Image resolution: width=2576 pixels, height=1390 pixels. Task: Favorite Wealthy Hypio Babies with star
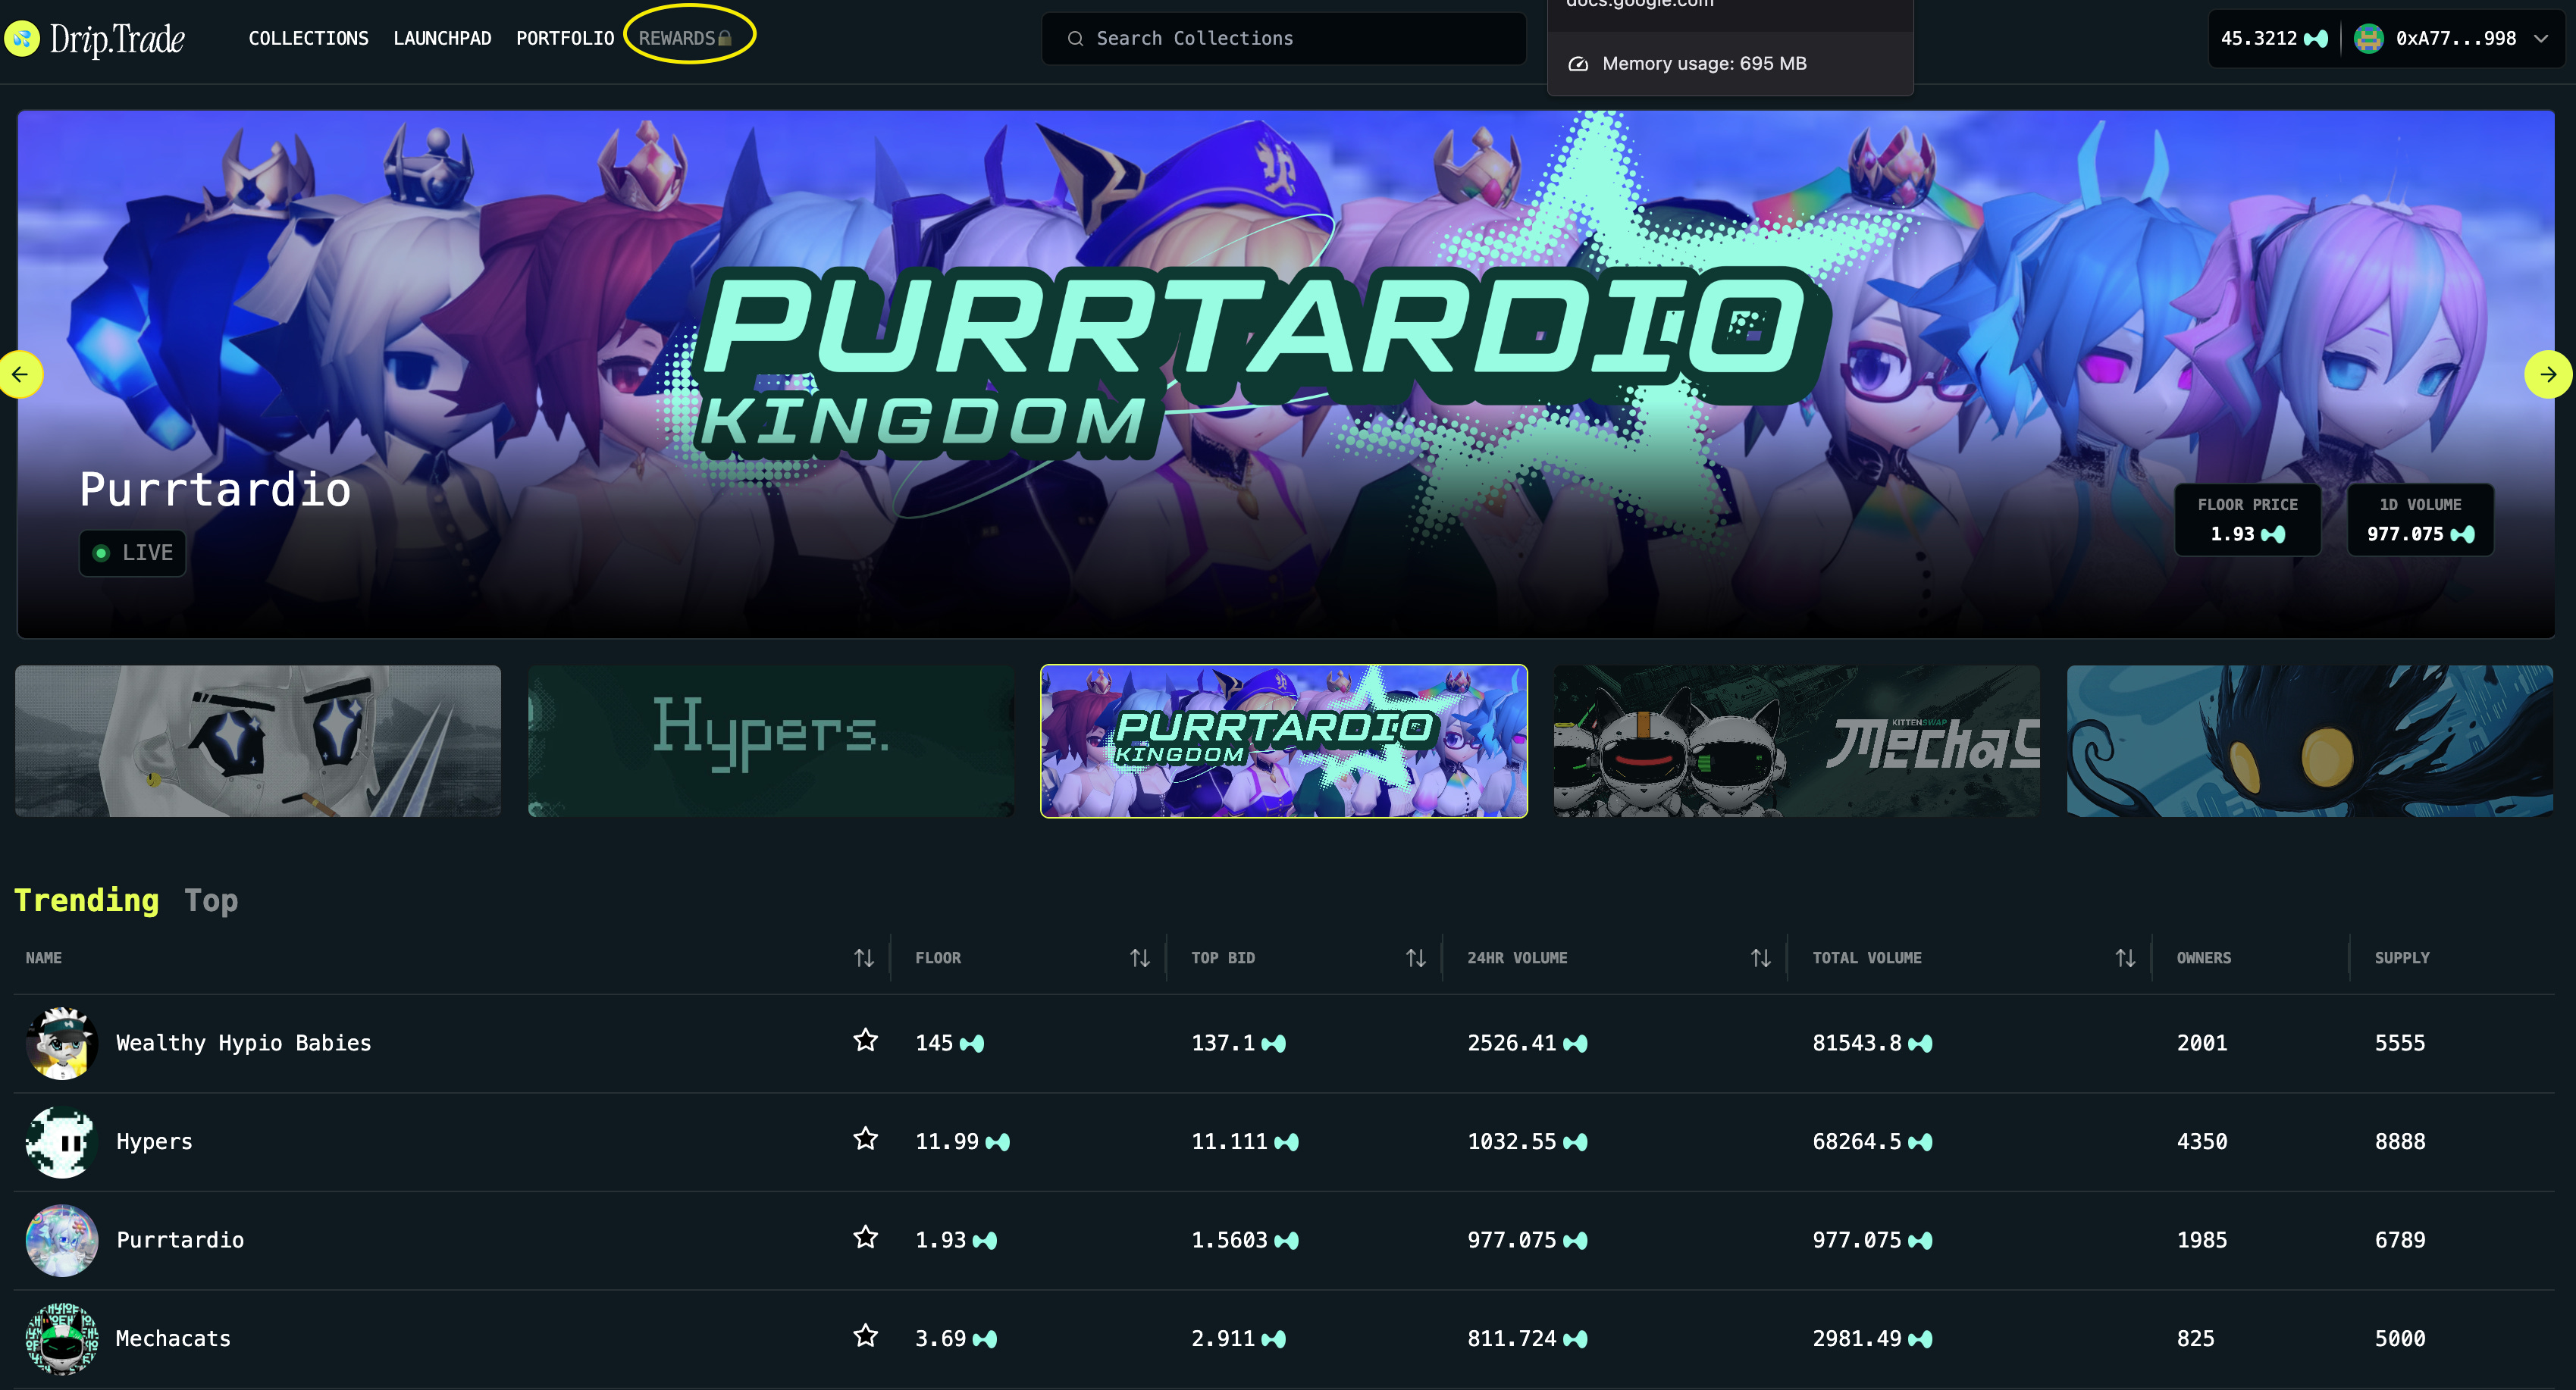866,1041
